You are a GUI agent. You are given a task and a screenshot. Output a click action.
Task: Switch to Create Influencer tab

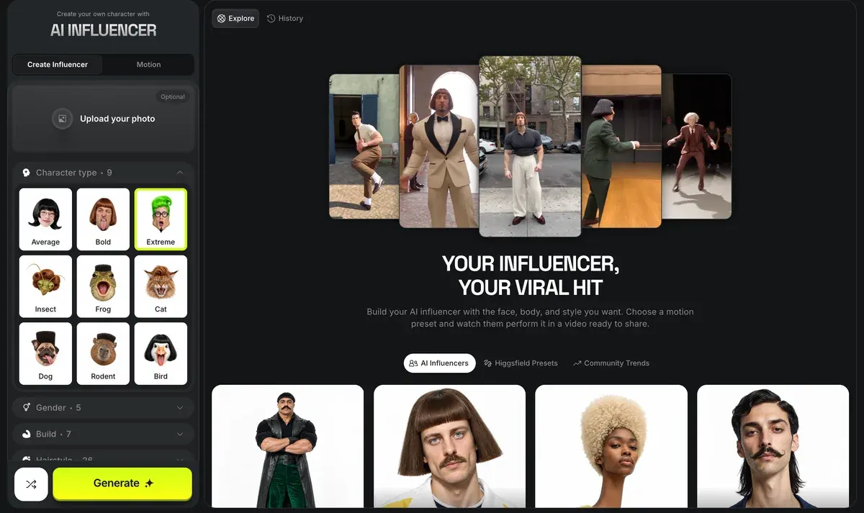click(58, 65)
